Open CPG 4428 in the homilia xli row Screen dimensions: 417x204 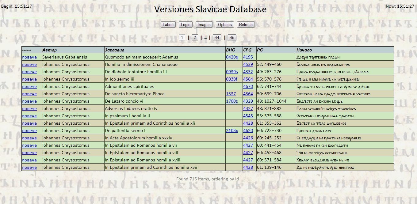coord(248,123)
